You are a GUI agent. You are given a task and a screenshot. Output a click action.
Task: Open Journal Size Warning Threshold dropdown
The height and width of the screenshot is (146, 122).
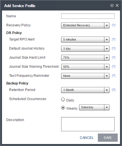tap(85, 67)
